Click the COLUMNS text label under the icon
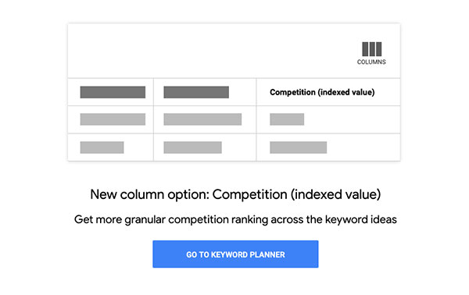 click(371, 62)
